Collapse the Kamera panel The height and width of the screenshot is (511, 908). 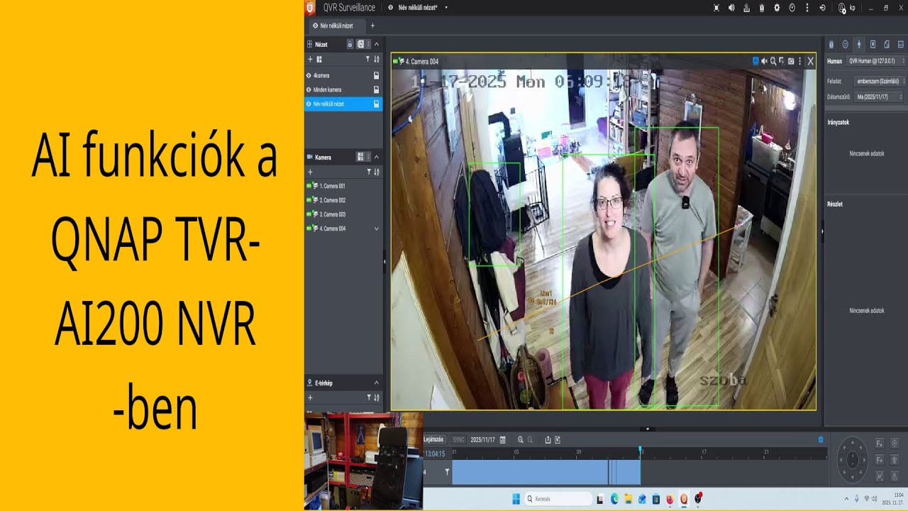pos(377,157)
